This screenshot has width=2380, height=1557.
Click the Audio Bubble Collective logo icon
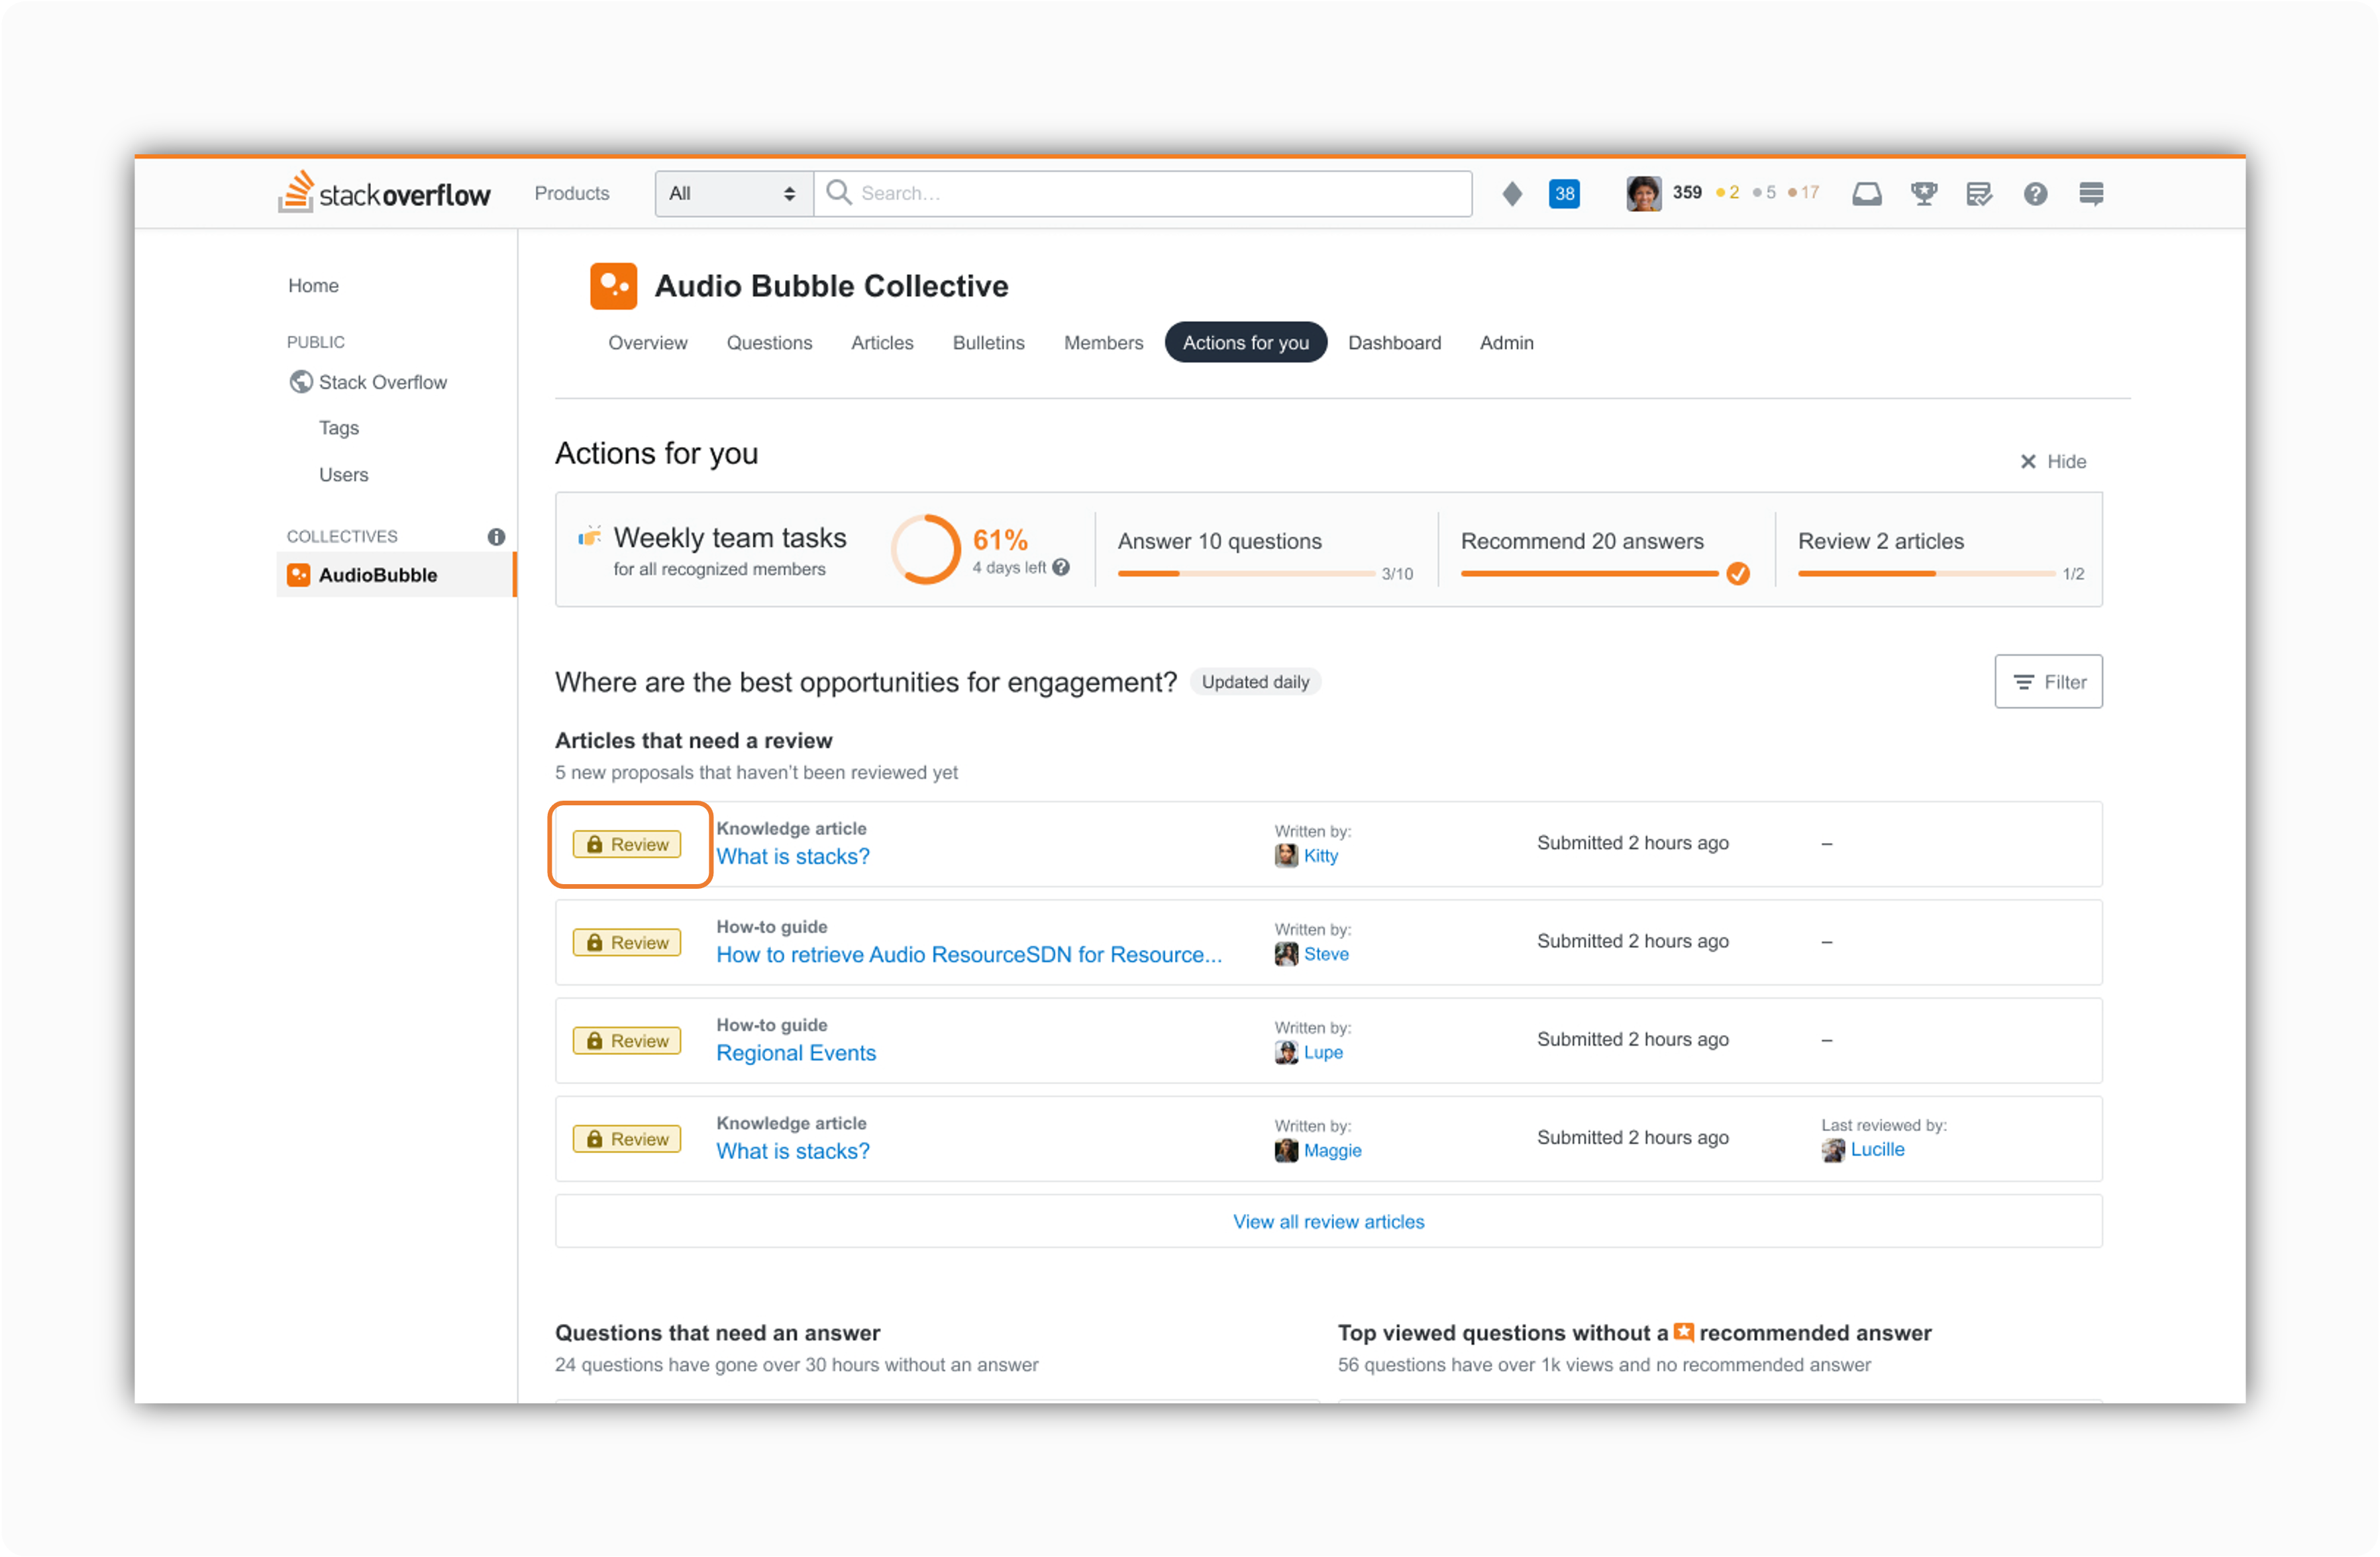613,286
